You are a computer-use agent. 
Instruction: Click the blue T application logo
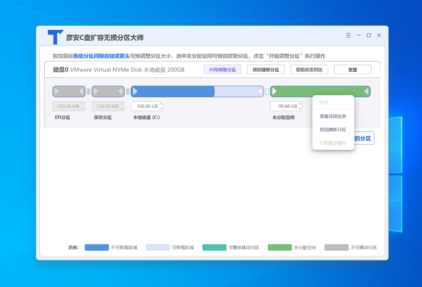55,37
